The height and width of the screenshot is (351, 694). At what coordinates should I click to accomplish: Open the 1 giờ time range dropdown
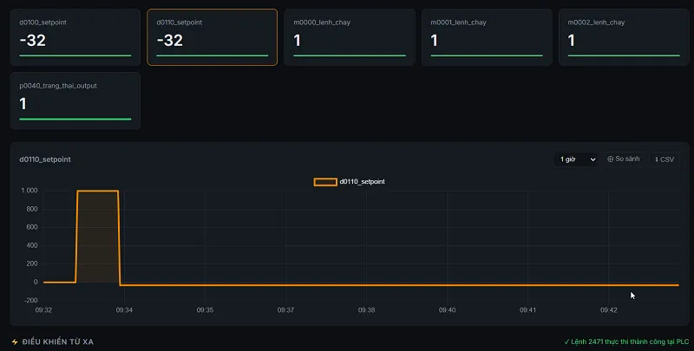coord(576,159)
